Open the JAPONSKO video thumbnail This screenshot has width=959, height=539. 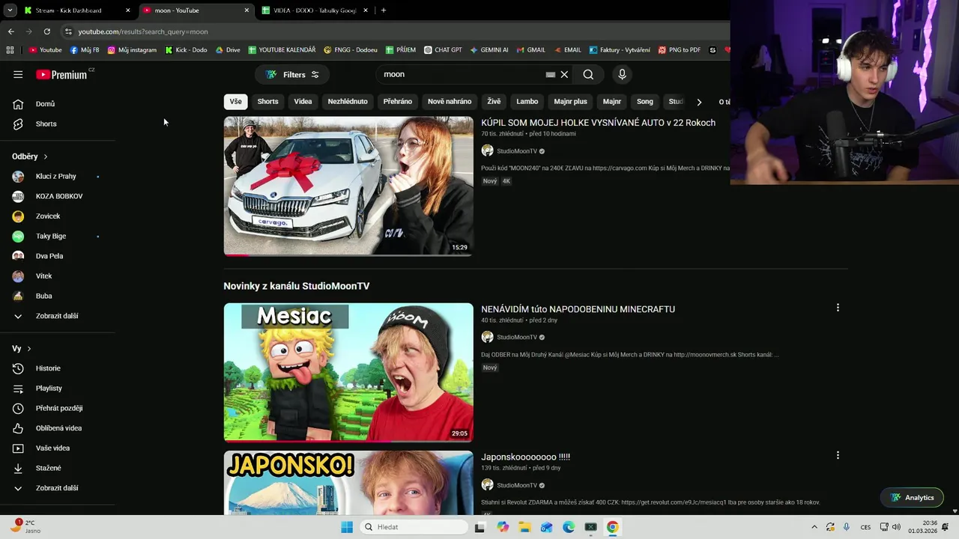pos(348,483)
